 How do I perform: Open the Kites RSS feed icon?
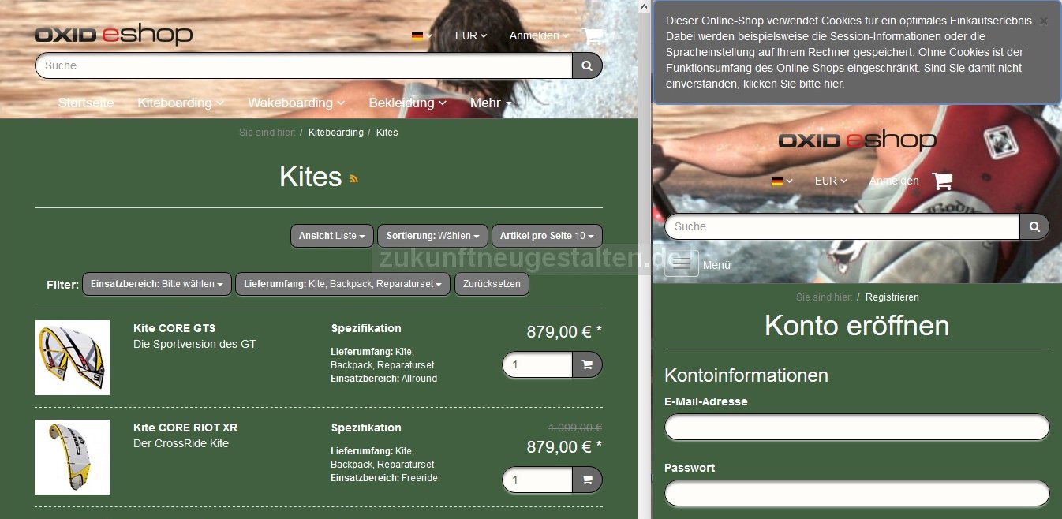[354, 178]
